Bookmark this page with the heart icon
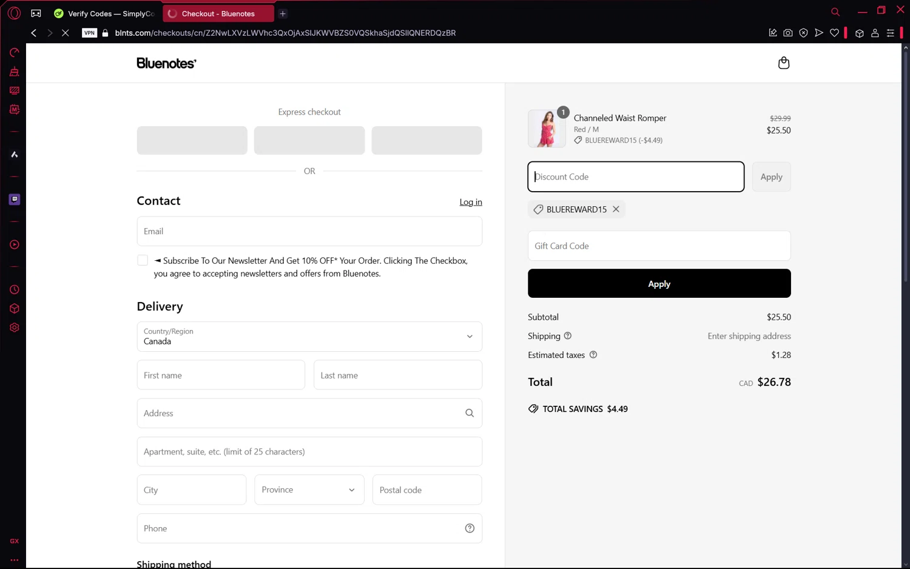 pyautogui.click(x=835, y=33)
